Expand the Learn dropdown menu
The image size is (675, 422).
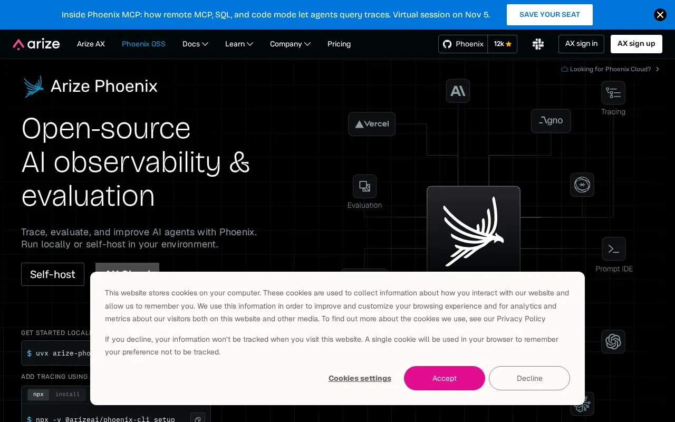[239, 44]
